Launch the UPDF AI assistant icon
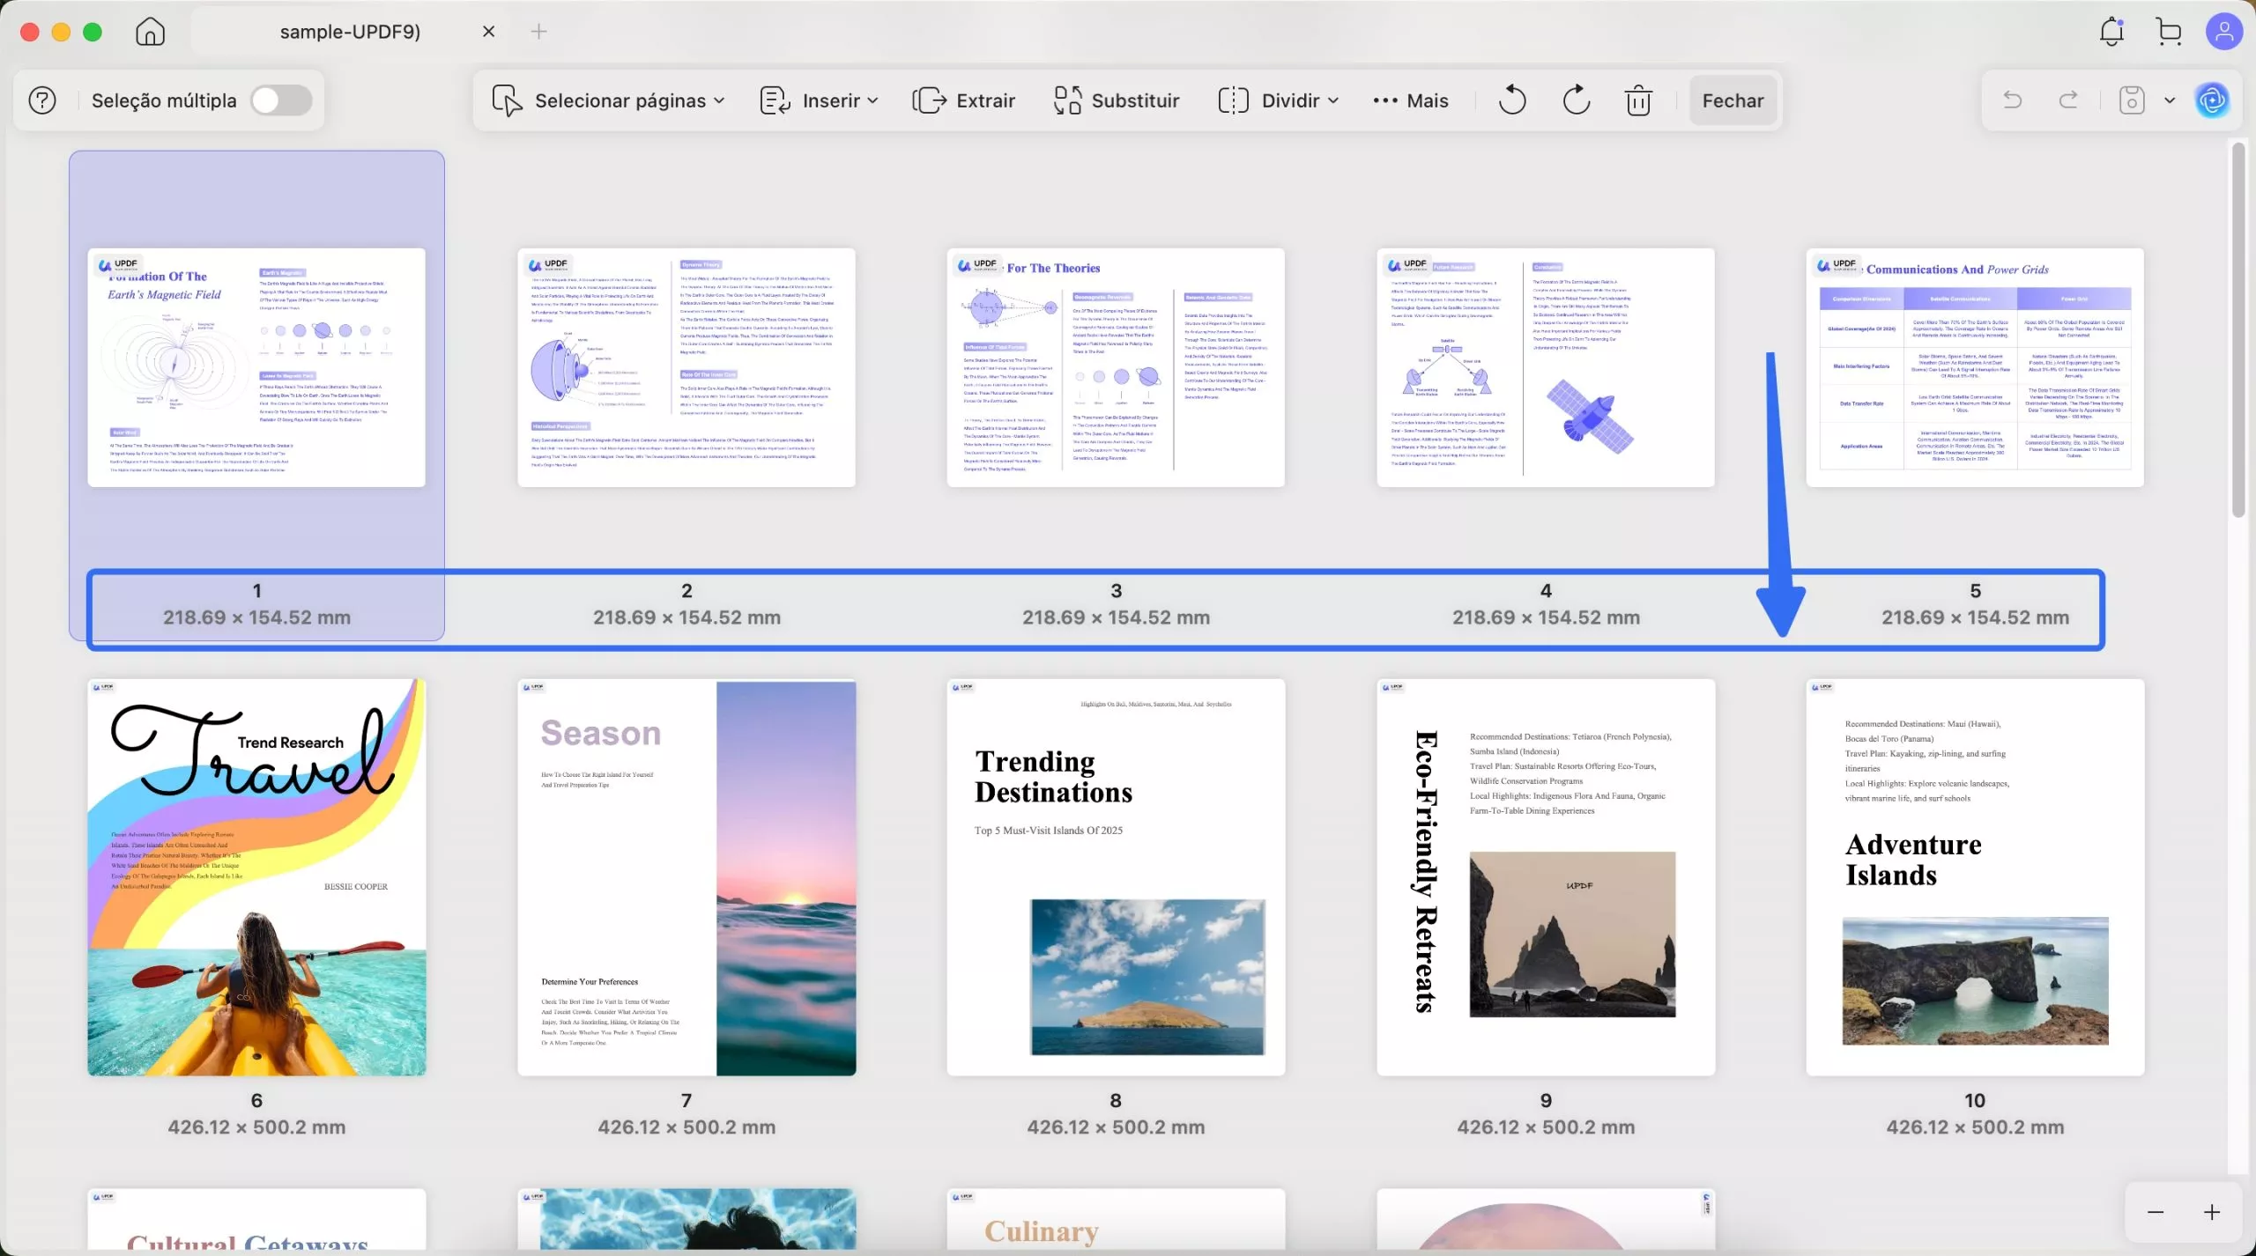 2212,100
